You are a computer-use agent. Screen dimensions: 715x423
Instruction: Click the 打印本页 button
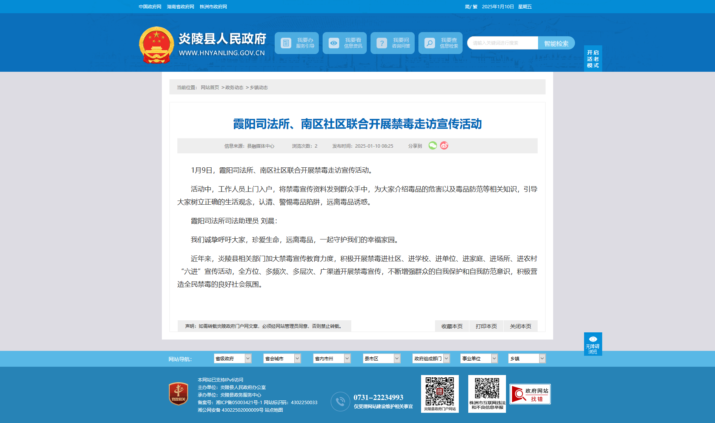pyautogui.click(x=486, y=326)
